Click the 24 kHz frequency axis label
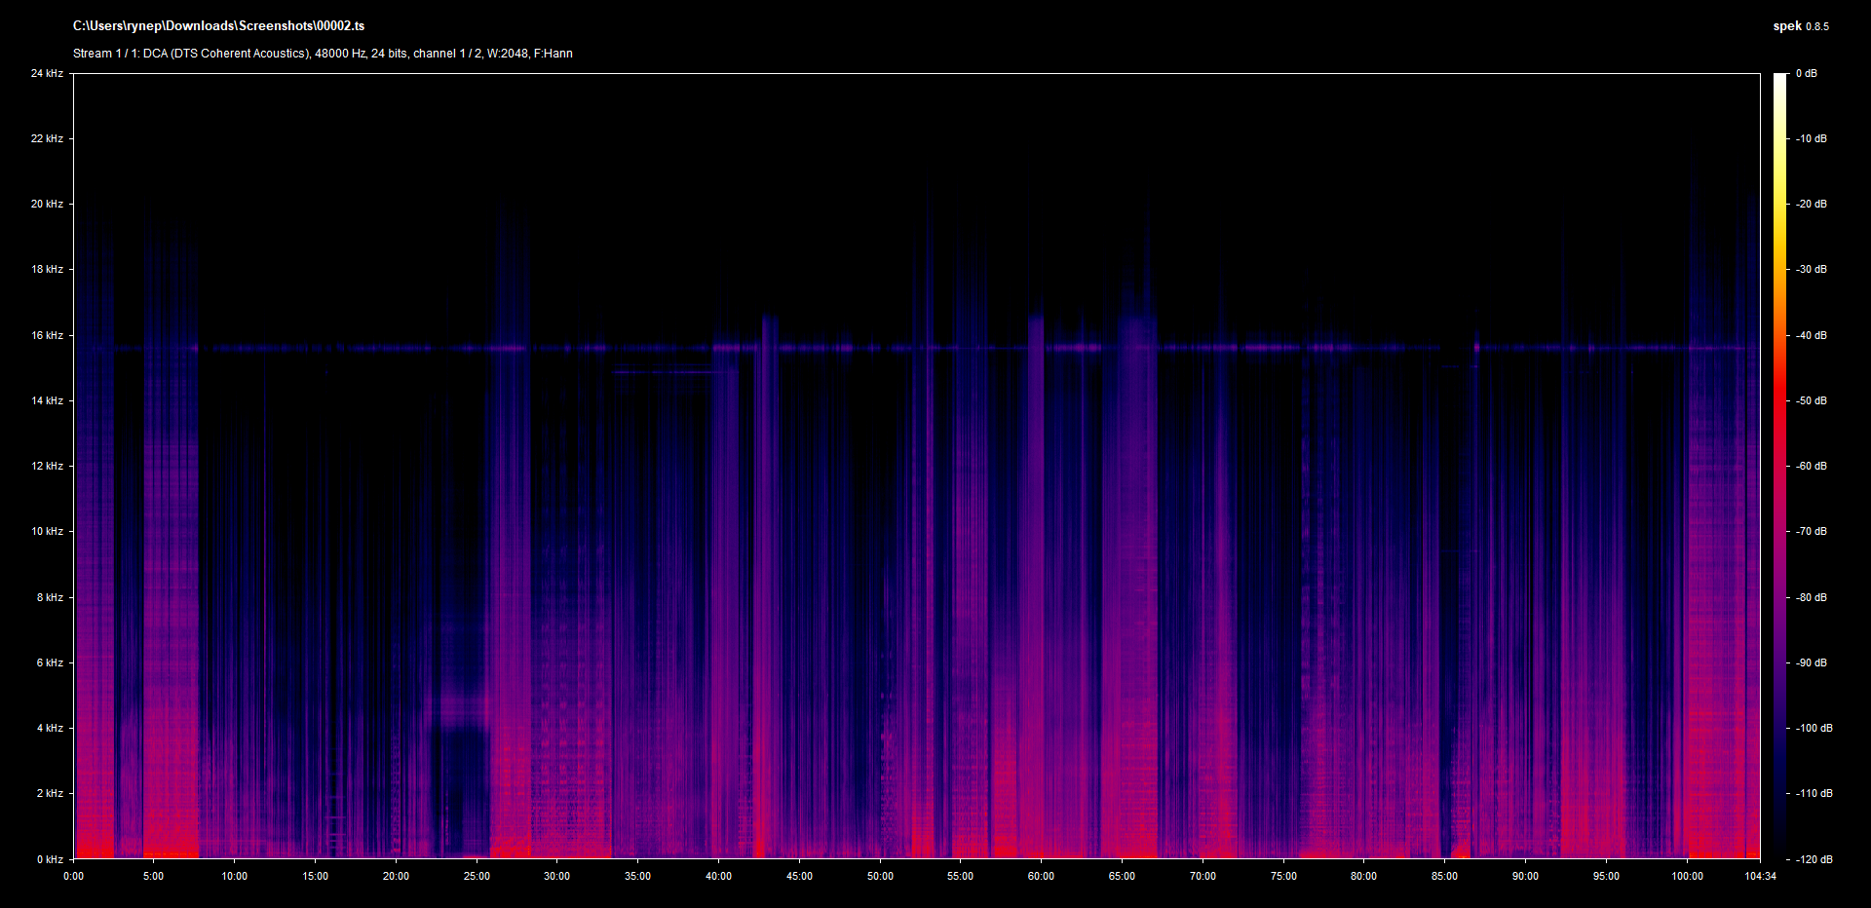Screen dimensions: 1871x908 click(x=47, y=73)
